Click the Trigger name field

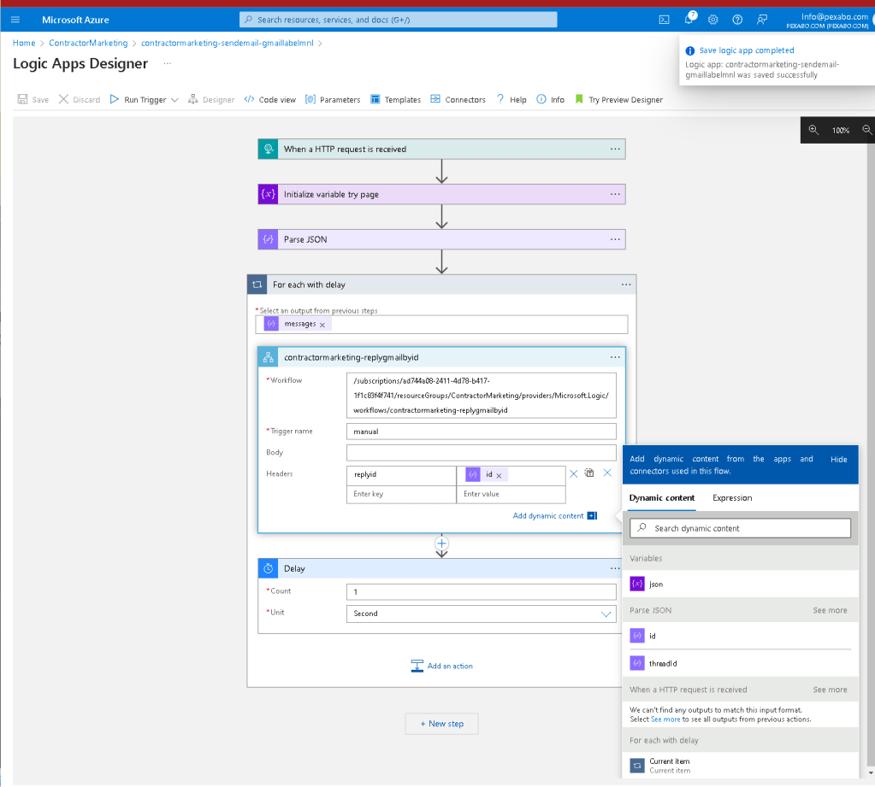(x=481, y=432)
